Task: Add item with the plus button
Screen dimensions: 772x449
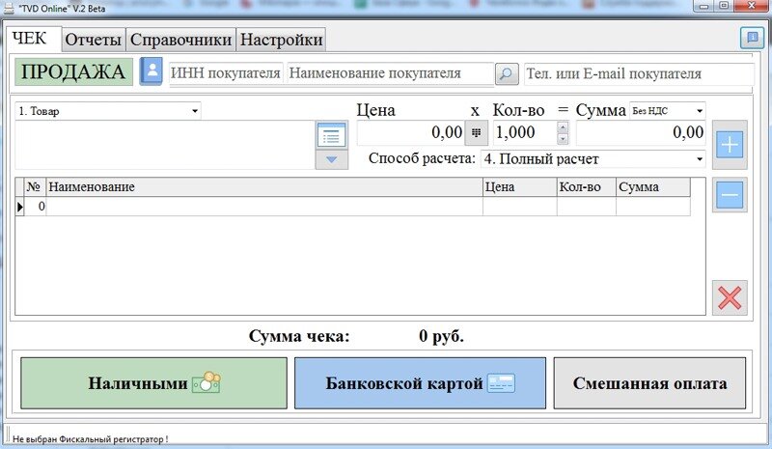Action: [x=730, y=145]
